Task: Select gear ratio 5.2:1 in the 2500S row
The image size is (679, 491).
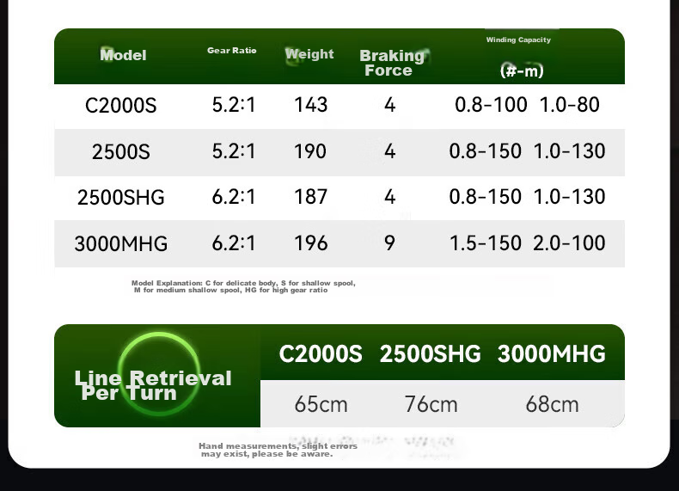Action: click(x=234, y=151)
